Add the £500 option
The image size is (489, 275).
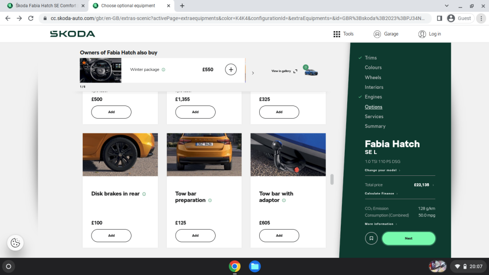point(111,112)
